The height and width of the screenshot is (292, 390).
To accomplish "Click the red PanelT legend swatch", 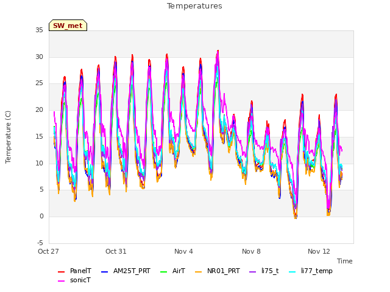I will tap(61, 272).
